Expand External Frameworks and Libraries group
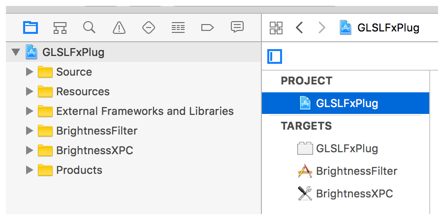The width and height of the screenshot is (444, 220). pos(30,111)
